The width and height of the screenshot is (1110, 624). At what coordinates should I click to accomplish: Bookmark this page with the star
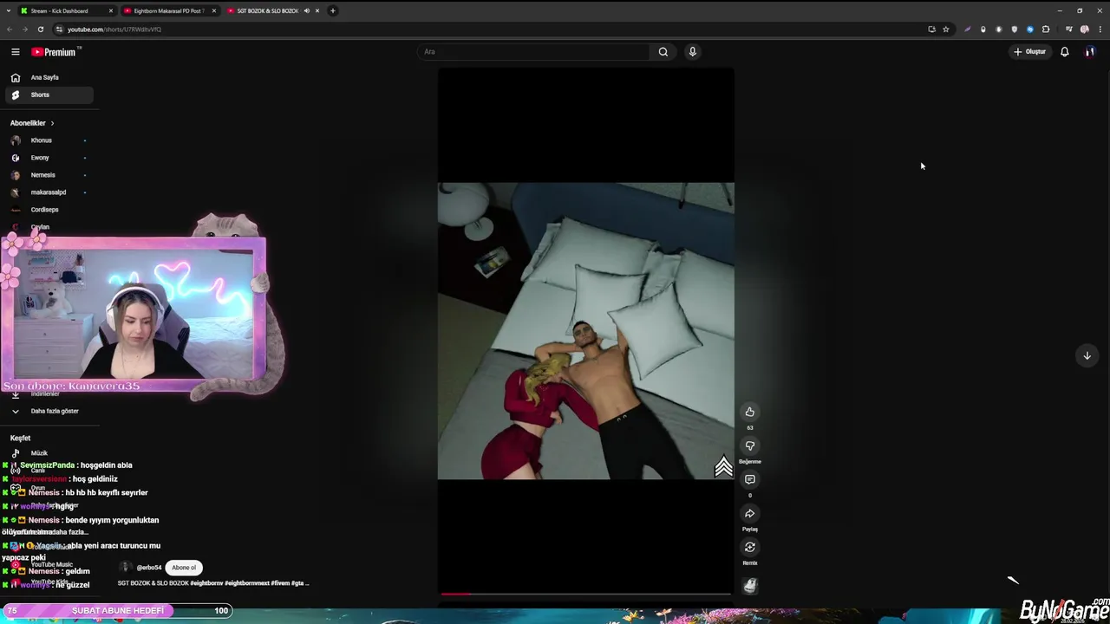coord(946,29)
